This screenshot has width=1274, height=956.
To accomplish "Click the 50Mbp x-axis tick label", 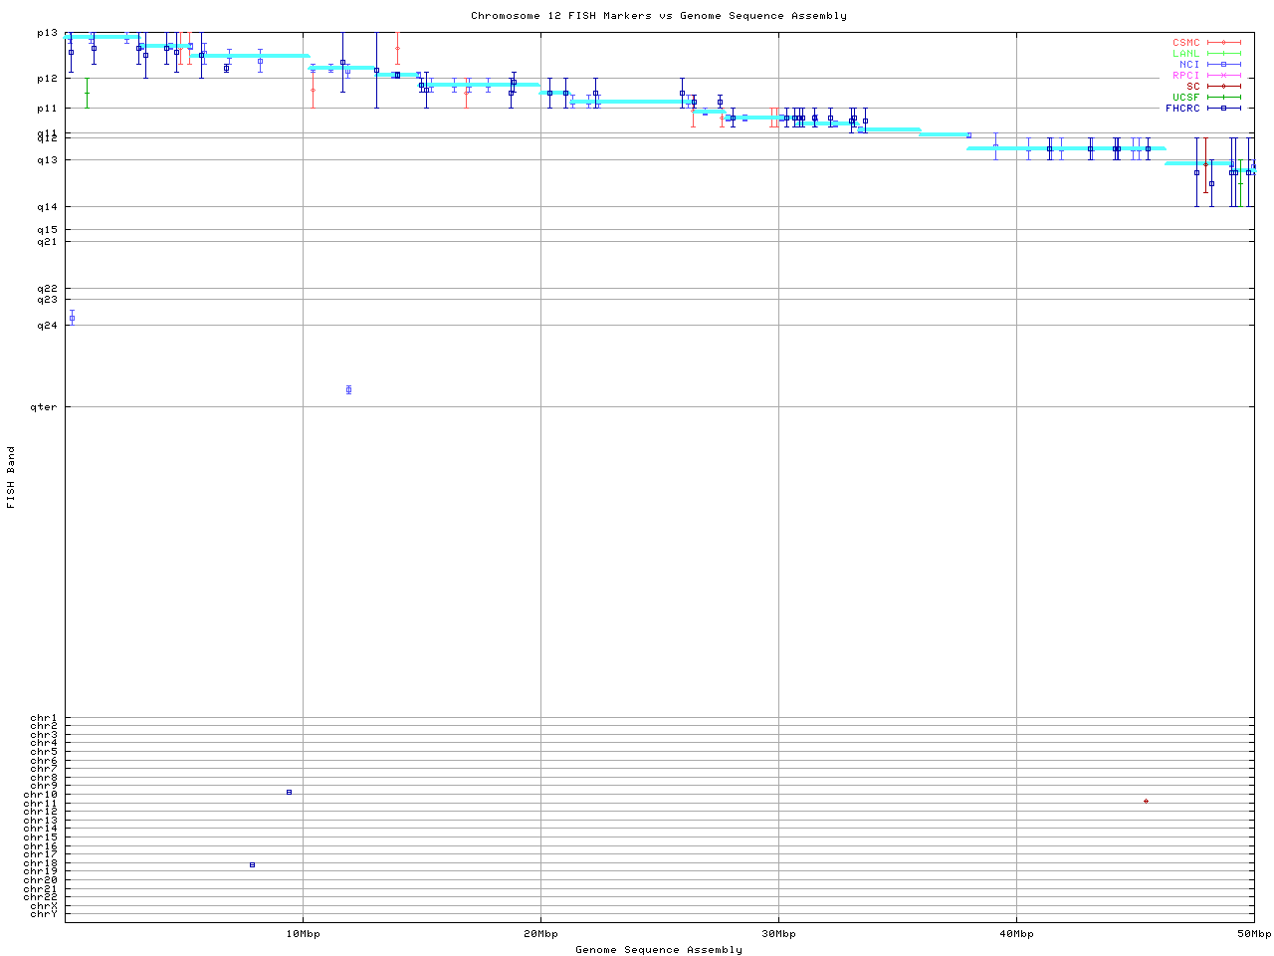I will point(1253,934).
